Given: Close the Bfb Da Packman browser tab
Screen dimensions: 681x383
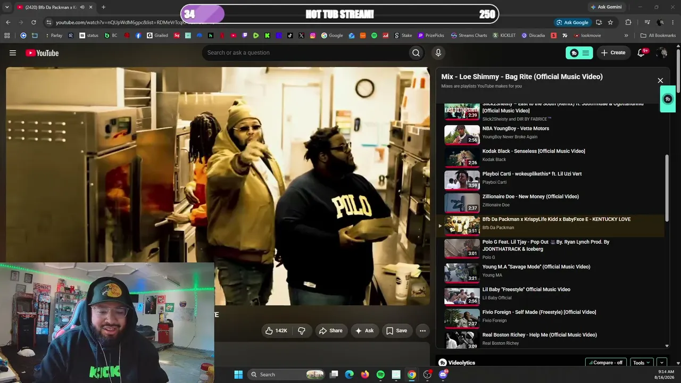Looking at the screenshot, I should 91,7.
